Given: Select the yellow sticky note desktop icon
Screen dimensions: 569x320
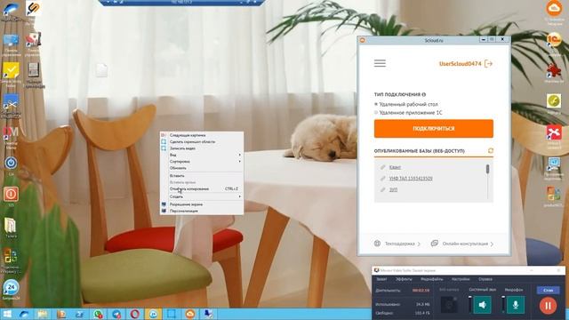Looking at the screenshot, I should click(11, 74).
